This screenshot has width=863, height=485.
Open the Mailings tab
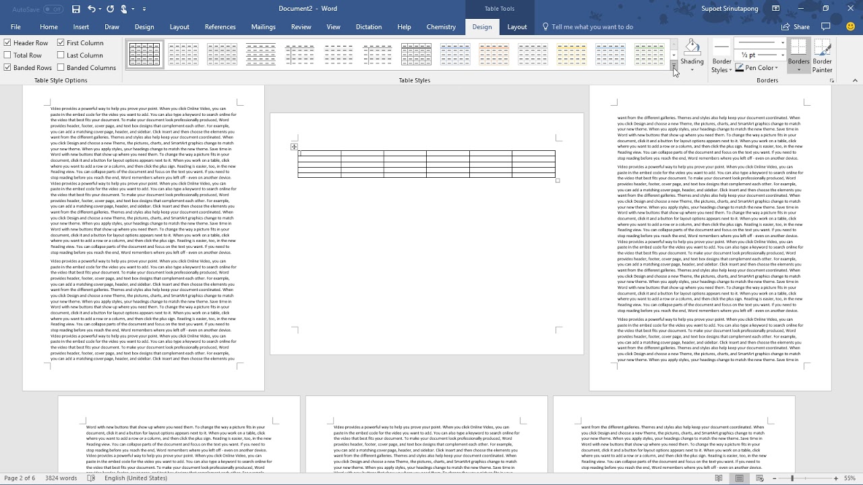[x=263, y=27]
